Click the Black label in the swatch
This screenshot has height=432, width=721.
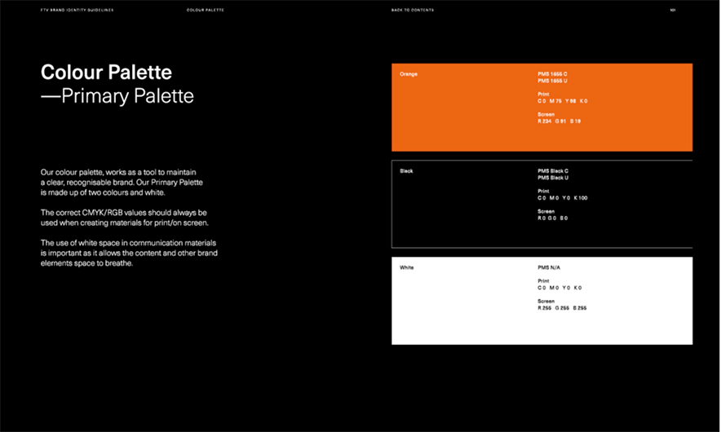(x=406, y=171)
